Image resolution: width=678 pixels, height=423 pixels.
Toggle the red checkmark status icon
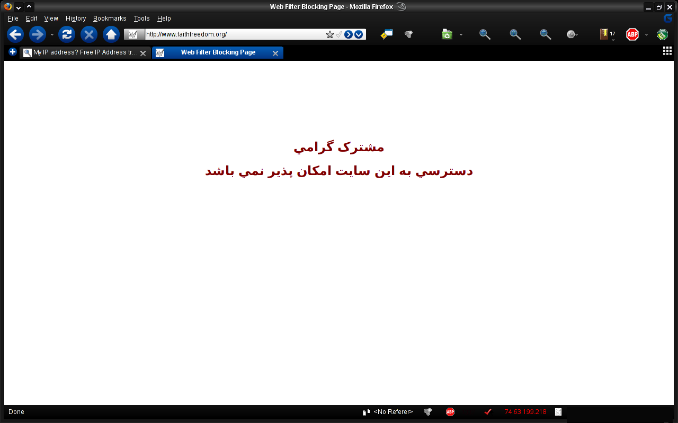point(488,412)
